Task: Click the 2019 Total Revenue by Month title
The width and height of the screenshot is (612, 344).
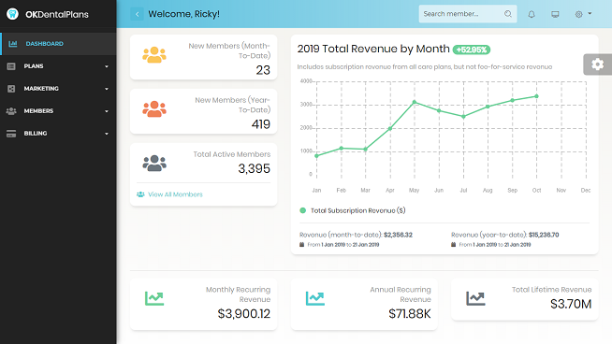Action: coord(373,49)
